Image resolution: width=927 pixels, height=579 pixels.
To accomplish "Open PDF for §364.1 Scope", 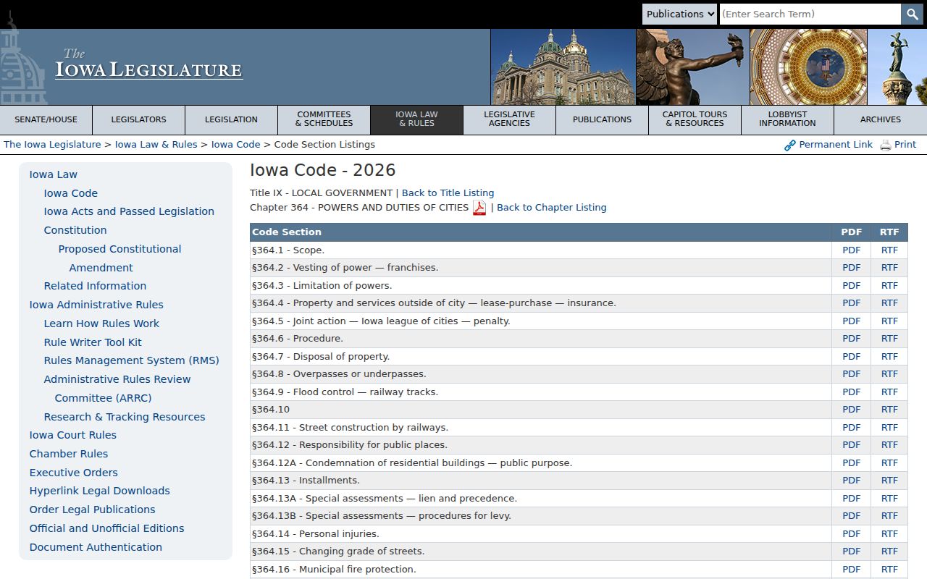I will pos(852,250).
